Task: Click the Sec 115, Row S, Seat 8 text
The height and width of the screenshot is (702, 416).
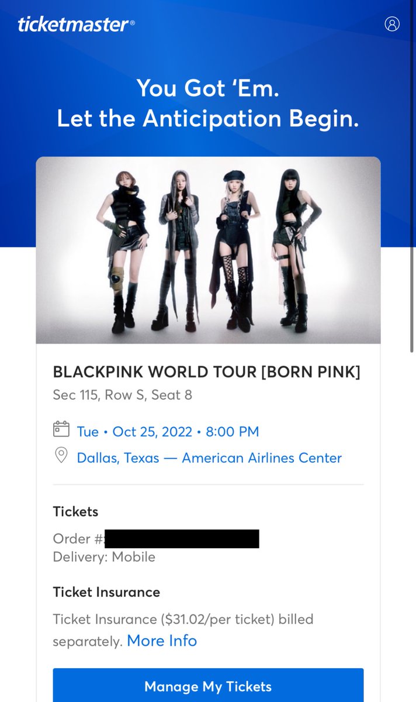Action: click(x=123, y=395)
